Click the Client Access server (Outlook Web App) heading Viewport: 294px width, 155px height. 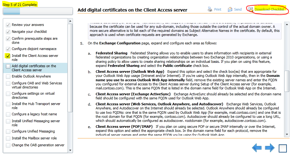(130, 72)
